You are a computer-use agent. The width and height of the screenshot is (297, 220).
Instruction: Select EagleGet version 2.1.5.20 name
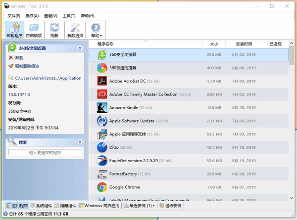(x=134, y=161)
